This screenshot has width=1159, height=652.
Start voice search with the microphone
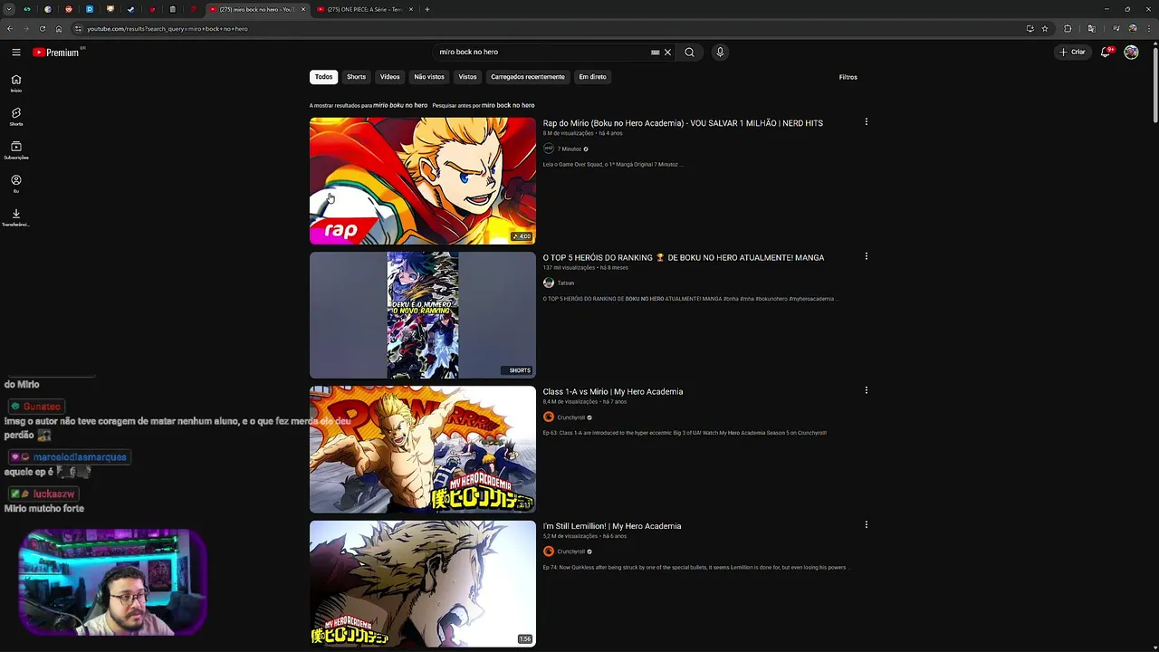click(x=720, y=53)
